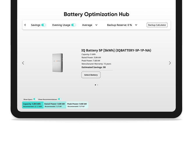The width and height of the screenshot is (193, 146).
Task: Click the Capacity 0.00 kWh tile
Action: pos(33,105)
